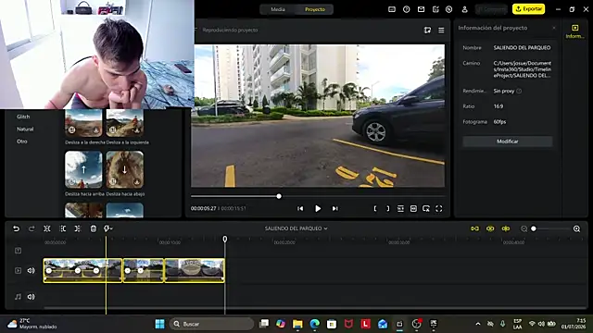Click the trash delete clip icon
The height and width of the screenshot is (333, 593).
pos(93,228)
